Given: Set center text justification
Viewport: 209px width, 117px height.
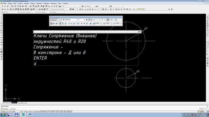Looking at the screenshot, I should coord(54,23).
